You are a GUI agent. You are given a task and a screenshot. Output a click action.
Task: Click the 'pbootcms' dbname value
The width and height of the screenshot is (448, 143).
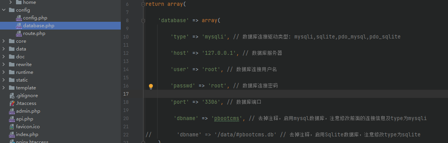click(x=227, y=118)
